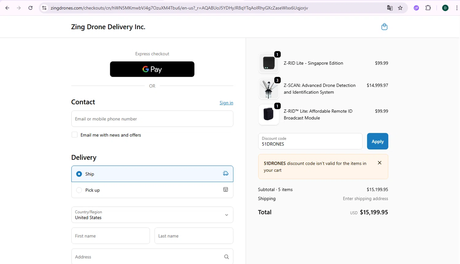Screen dimensions: 460x264
Task: Focus the Address field
Action: tap(152, 257)
